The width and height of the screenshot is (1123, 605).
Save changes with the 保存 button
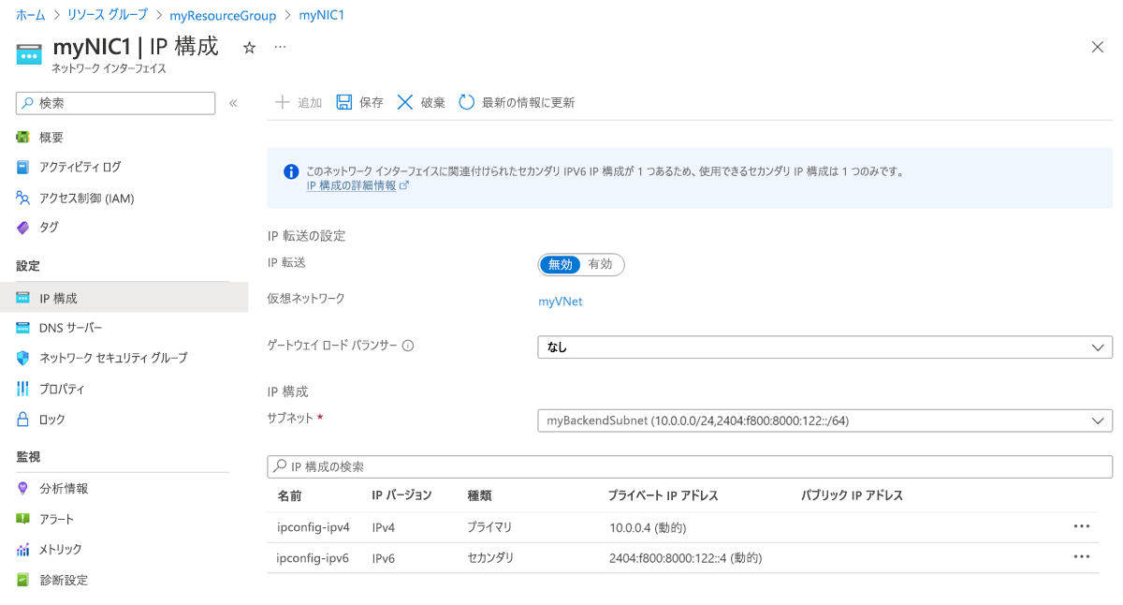[358, 103]
